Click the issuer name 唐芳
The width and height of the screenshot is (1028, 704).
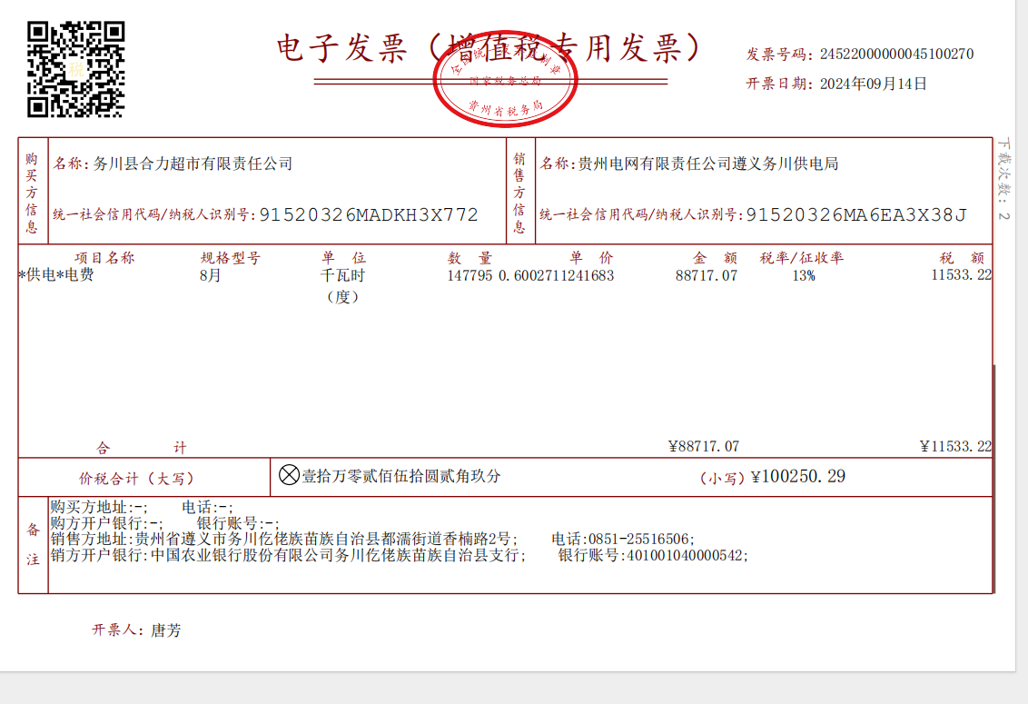165,630
